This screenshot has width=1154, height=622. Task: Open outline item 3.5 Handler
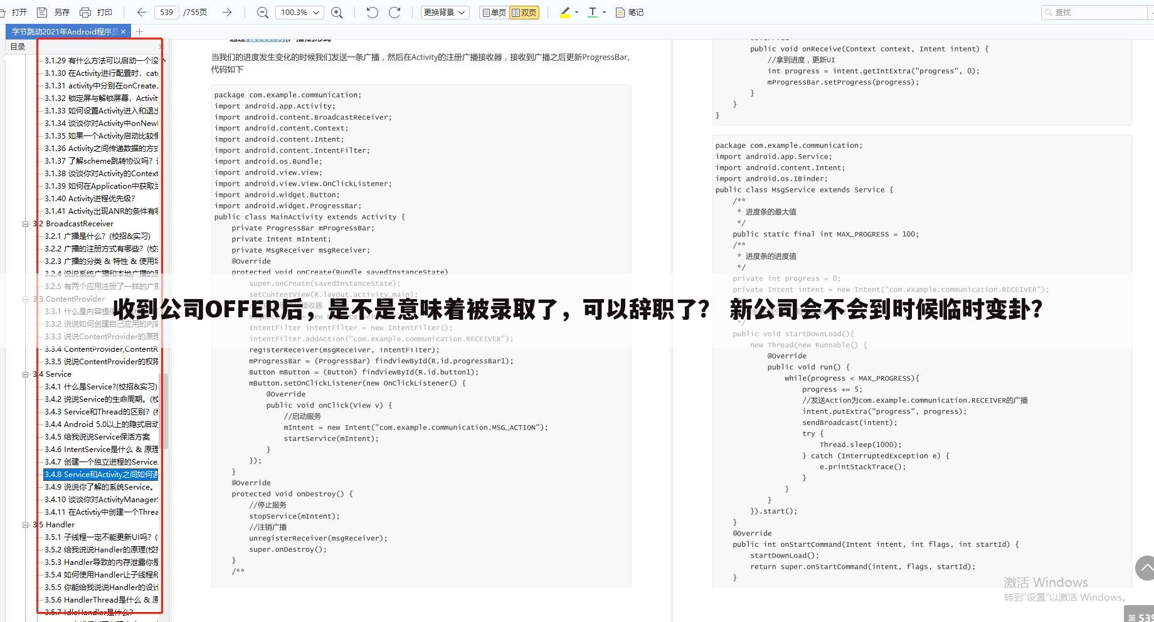pyautogui.click(x=54, y=525)
